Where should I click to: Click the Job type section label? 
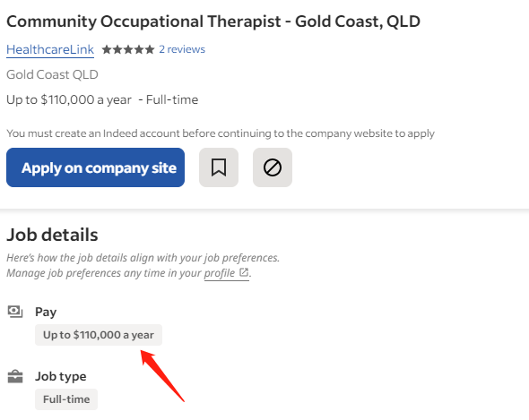point(61,376)
